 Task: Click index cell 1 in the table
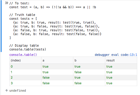[25, 72]
